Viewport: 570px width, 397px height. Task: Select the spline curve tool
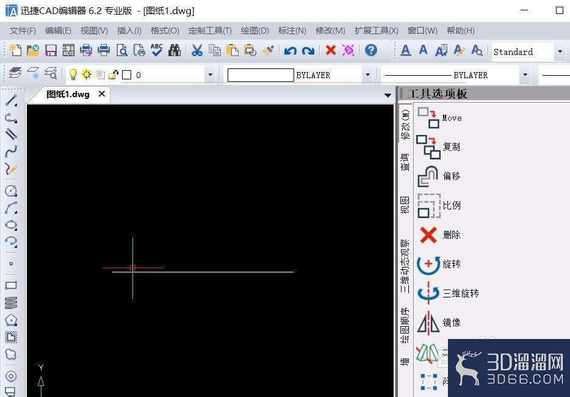click(11, 151)
